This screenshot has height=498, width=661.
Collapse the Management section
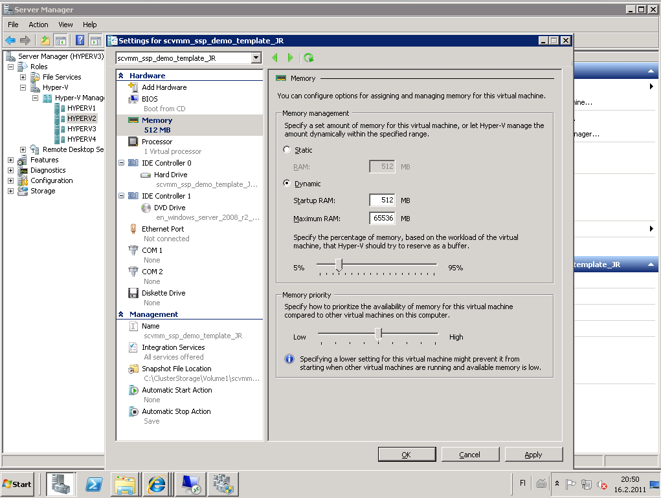tap(121, 314)
